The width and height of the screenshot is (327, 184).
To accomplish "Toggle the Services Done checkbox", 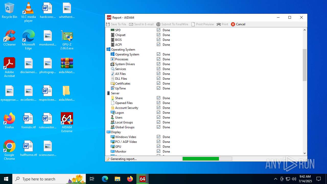I will tap(158, 69).
